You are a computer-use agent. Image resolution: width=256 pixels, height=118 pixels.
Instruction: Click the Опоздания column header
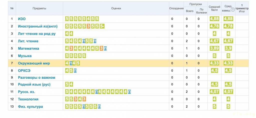(176, 8)
